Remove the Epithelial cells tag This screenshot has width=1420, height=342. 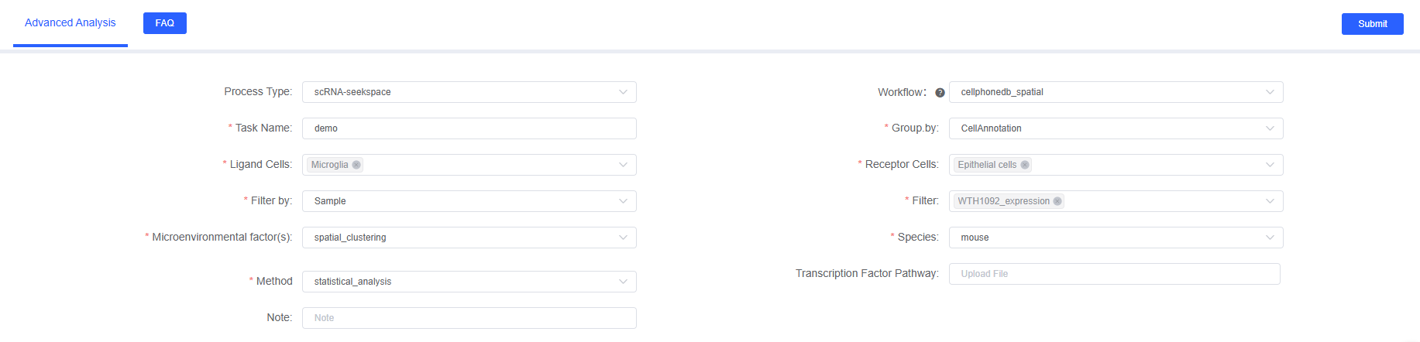1025,165
